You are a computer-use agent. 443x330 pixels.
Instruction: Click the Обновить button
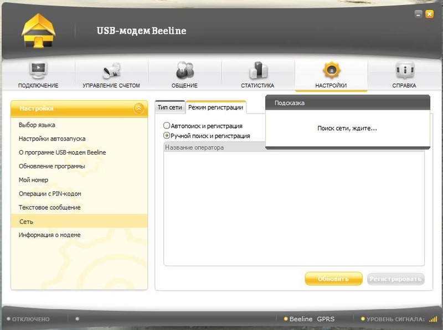333,279
